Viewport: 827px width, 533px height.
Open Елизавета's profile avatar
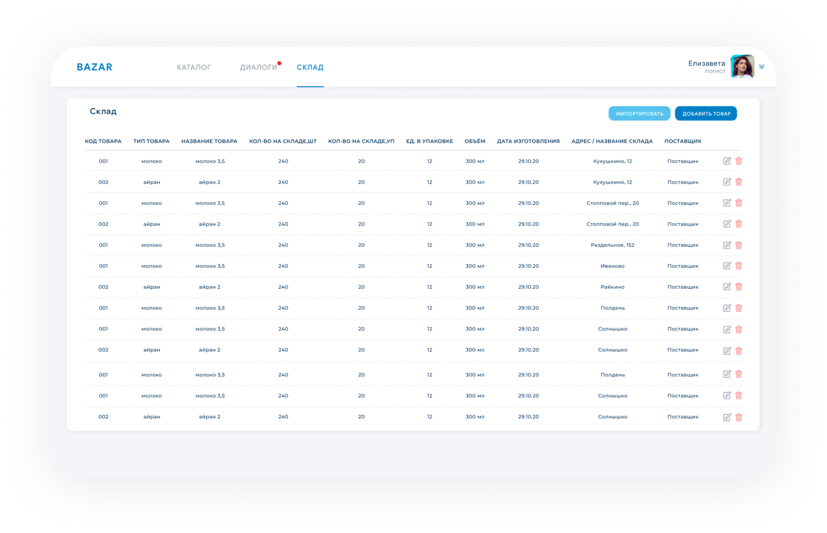tap(742, 66)
